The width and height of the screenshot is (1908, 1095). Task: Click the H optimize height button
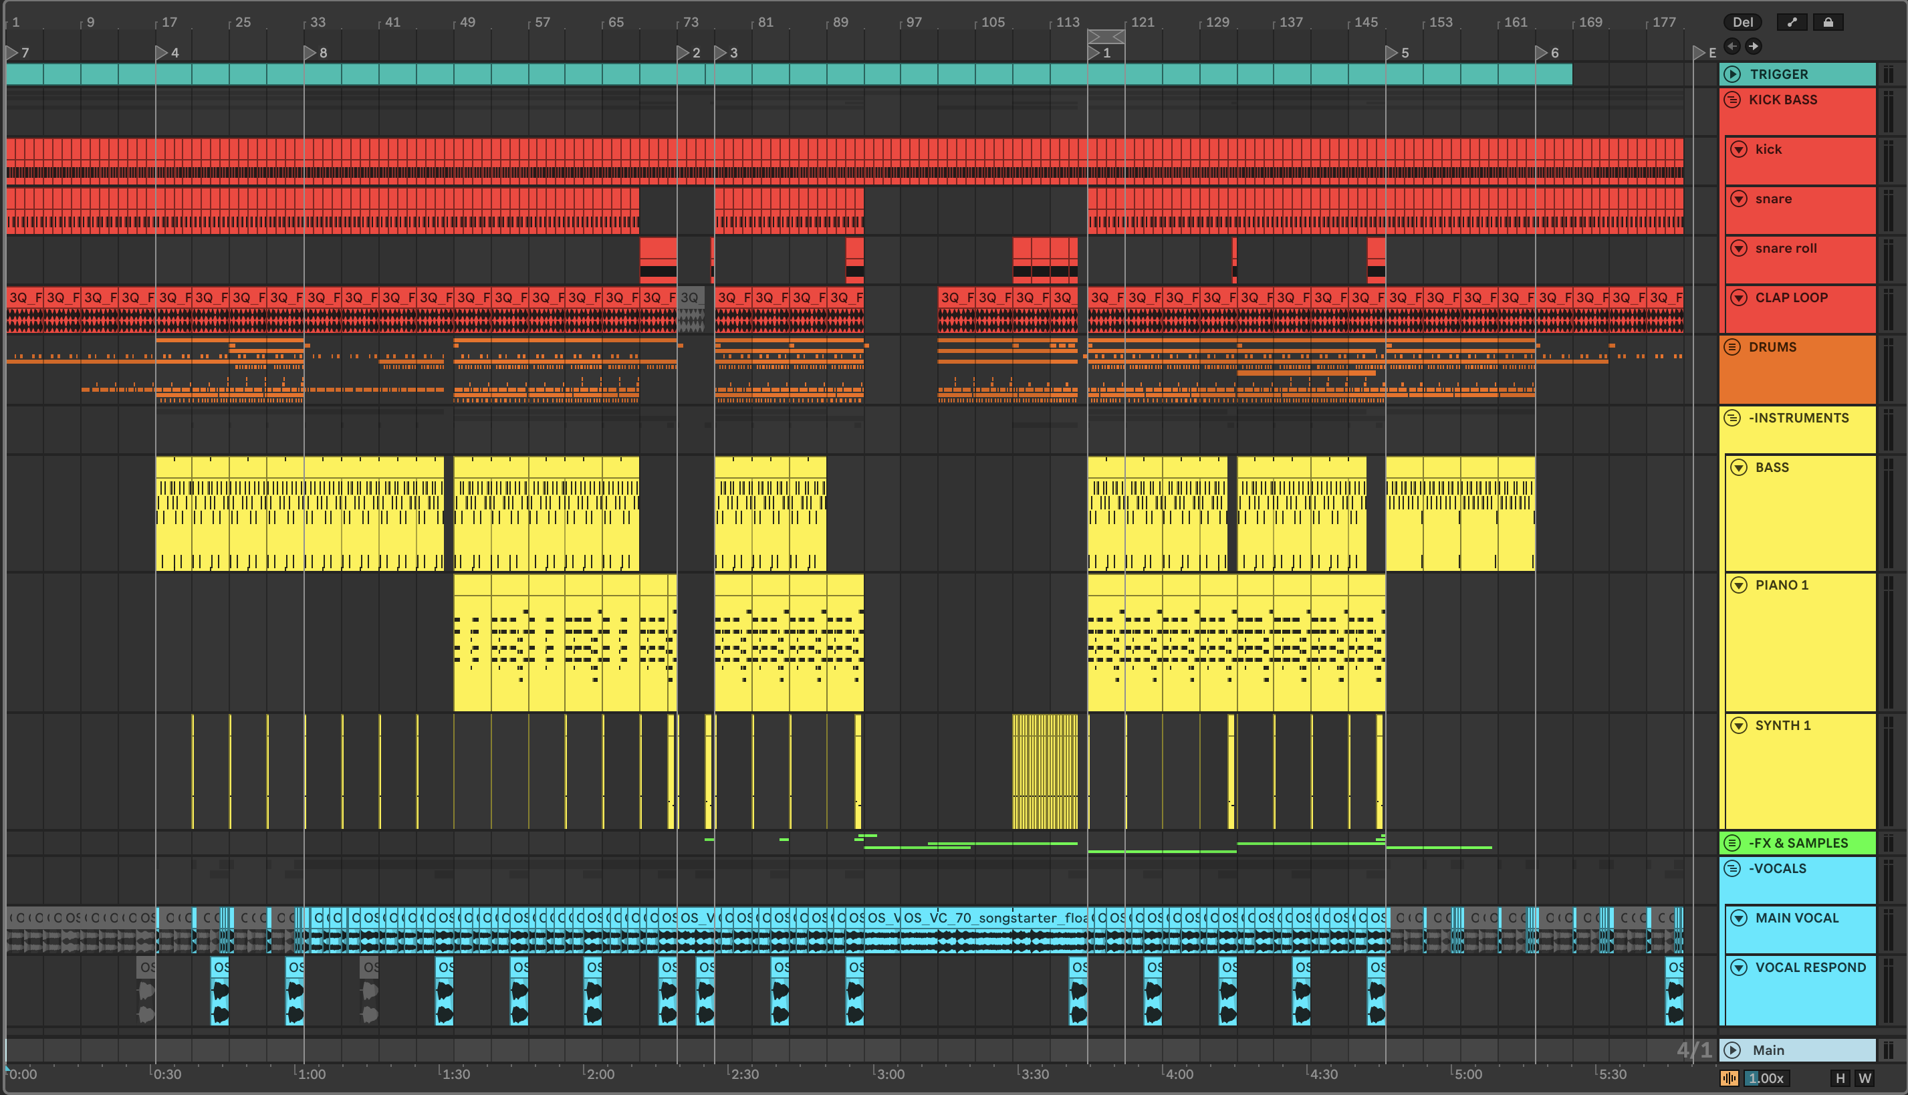1840,1078
